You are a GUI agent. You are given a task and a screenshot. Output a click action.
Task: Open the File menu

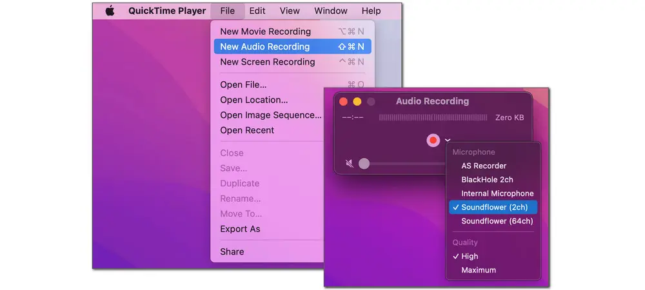pyautogui.click(x=228, y=11)
